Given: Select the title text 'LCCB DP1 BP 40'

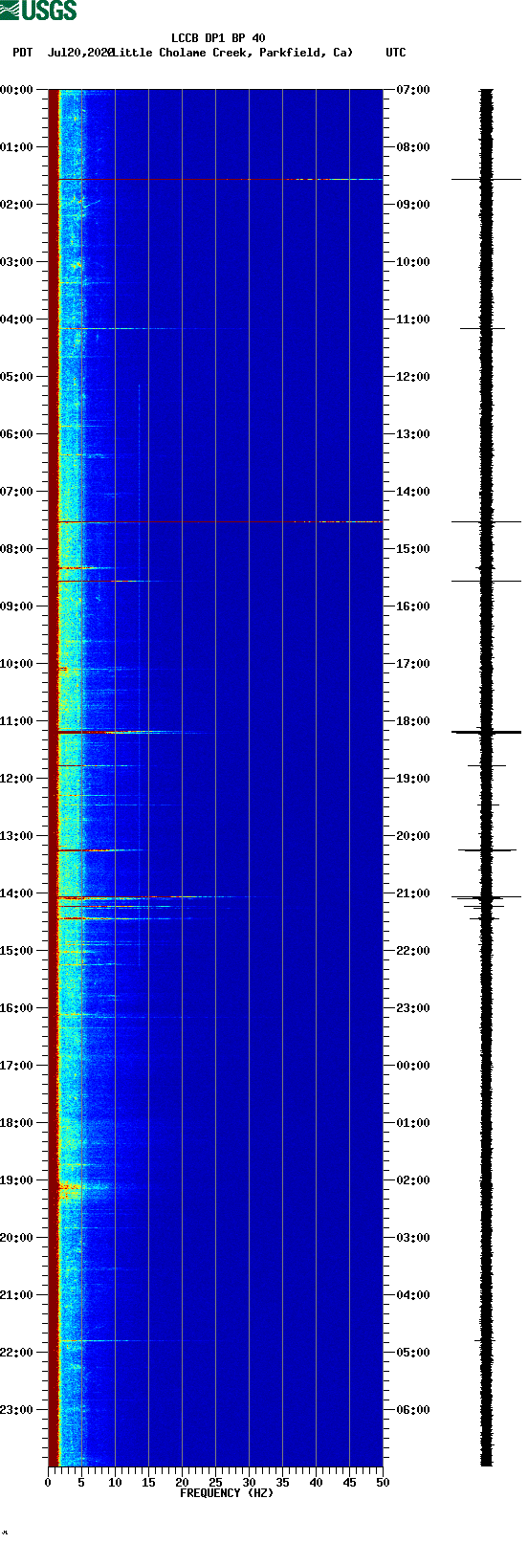Looking at the screenshot, I should pyautogui.click(x=218, y=39).
